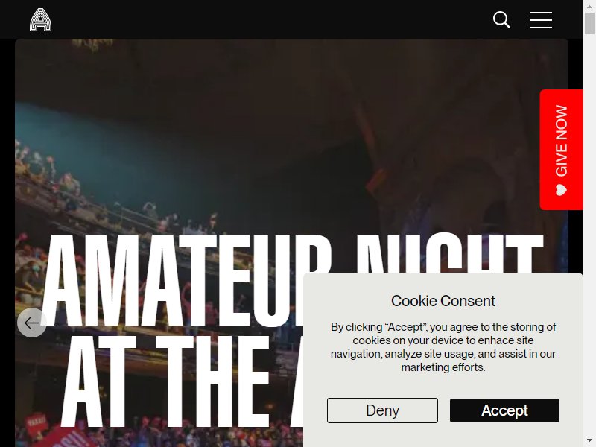Click the cookie consent description paragraph
The width and height of the screenshot is (596, 447).
tap(443, 347)
